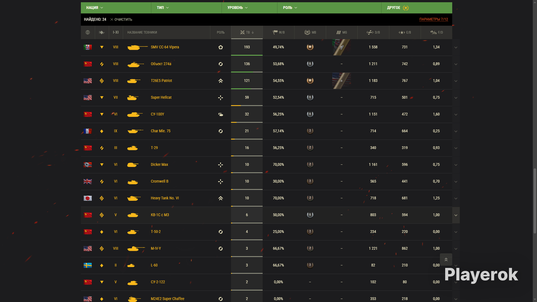
Task: Expand T26E5 Patriot row details
Action: pos(456,81)
